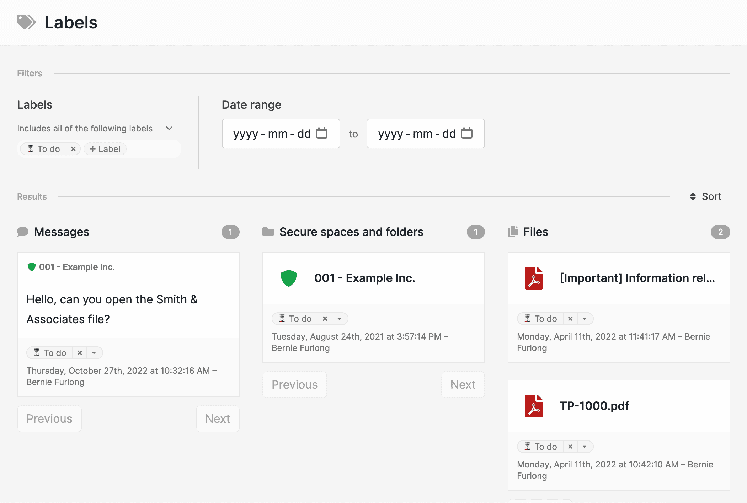The image size is (747, 503).
Task: Focus the start date input field
Action: pos(281,134)
